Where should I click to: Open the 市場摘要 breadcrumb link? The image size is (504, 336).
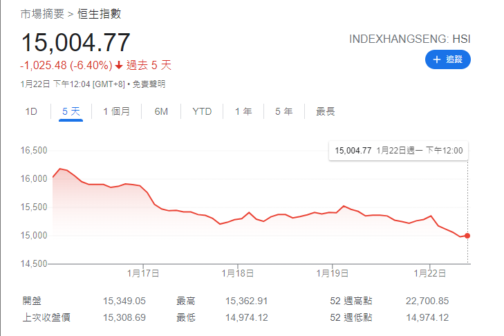coord(44,14)
